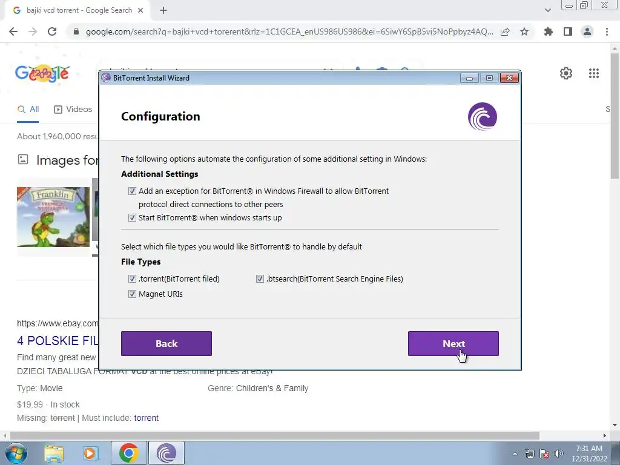
Task: Click the 'torrent' Must include link
Action: click(x=147, y=418)
